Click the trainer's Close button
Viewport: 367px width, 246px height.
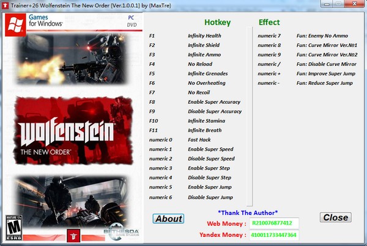click(x=335, y=217)
